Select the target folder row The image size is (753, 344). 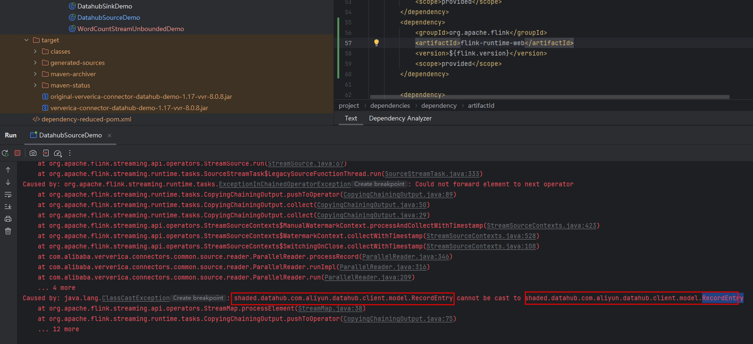coord(167,40)
